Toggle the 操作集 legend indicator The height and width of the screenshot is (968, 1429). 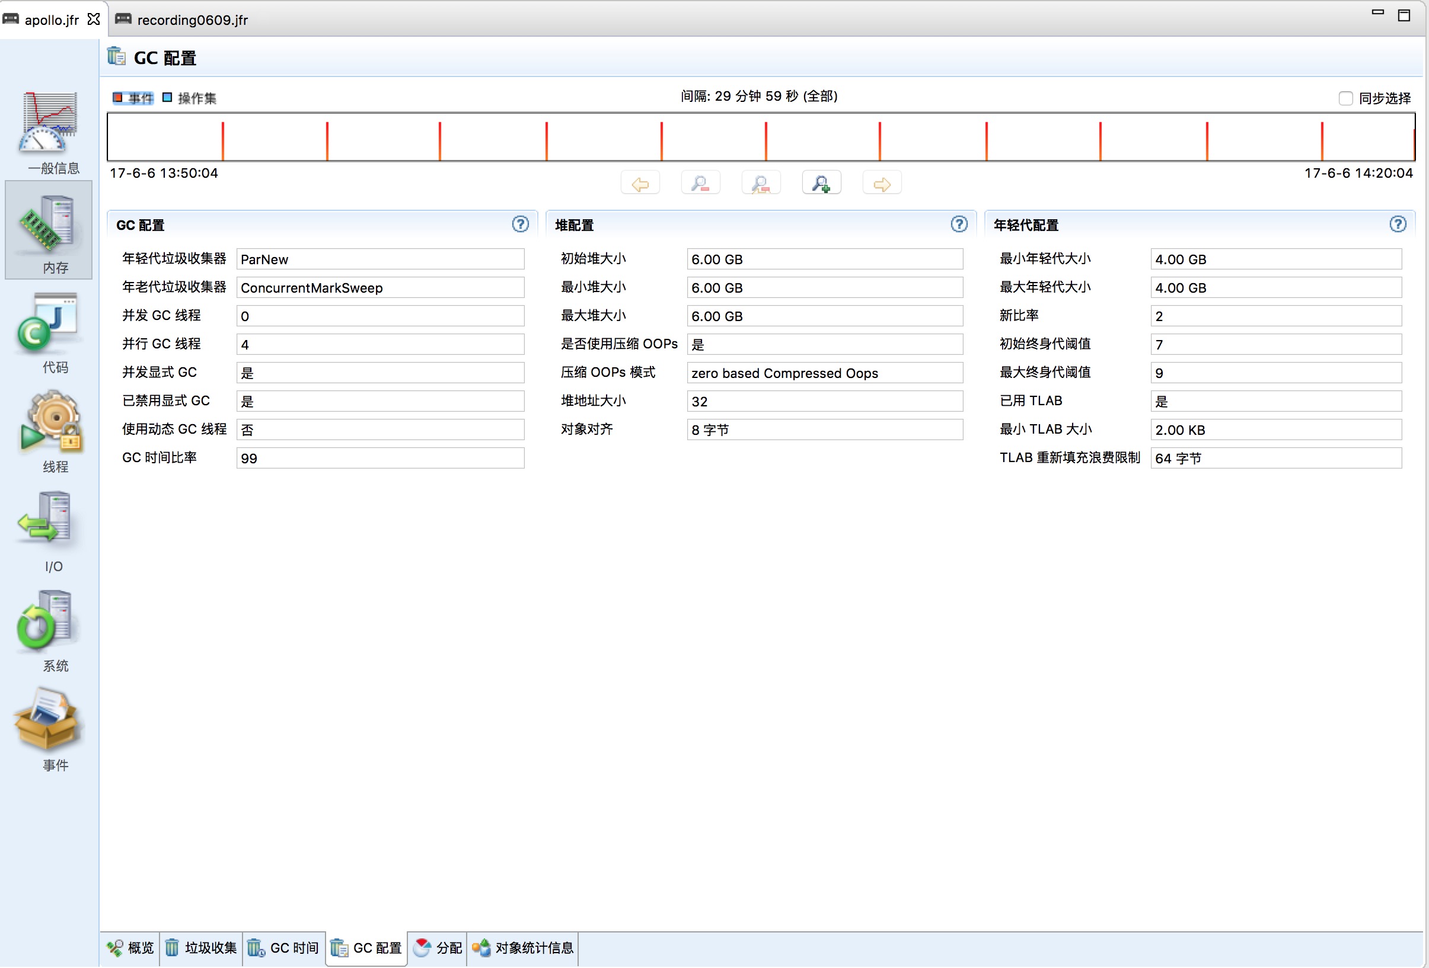(x=189, y=98)
